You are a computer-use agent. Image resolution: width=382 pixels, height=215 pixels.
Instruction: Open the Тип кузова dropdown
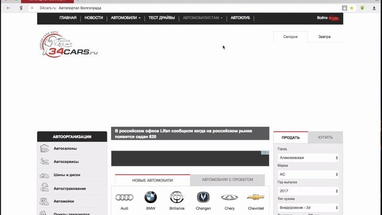[x=308, y=207]
